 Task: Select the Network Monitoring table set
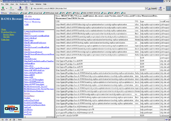point(32,22)
